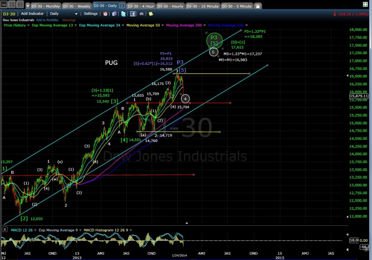
Task: Share chart via Twitter icon
Action: [124, 14]
